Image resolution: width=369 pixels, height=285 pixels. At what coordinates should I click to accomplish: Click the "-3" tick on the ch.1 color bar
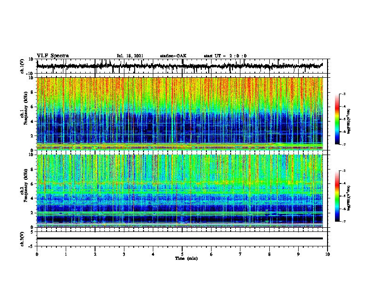pos(344,94)
